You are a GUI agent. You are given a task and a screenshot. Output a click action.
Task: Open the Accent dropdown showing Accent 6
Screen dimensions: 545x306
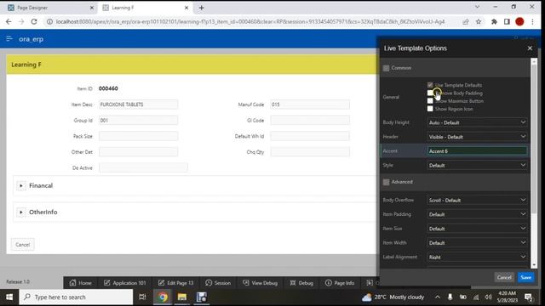[477, 151]
